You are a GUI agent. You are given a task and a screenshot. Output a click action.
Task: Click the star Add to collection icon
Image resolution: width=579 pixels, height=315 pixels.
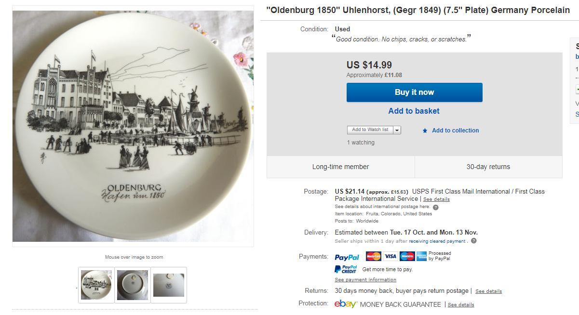tap(425, 131)
